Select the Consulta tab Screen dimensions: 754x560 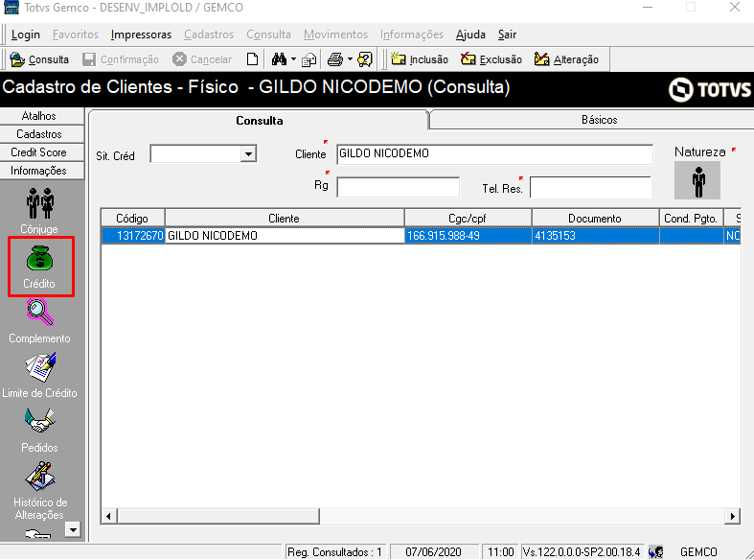click(260, 120)
